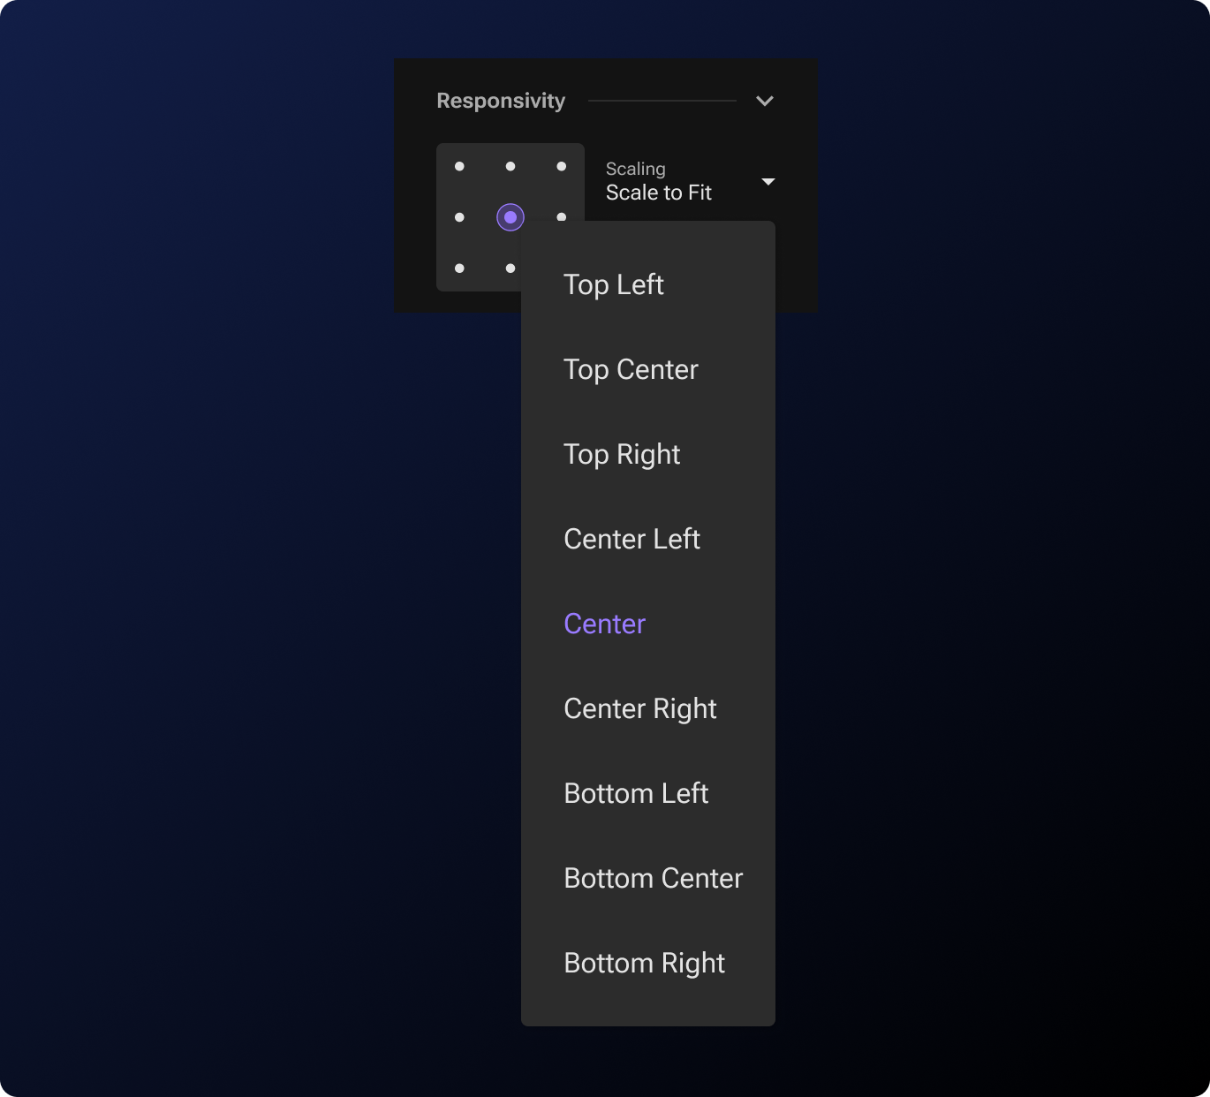
Task: Pick Center Right from the menu
Action: coord(640,708)
